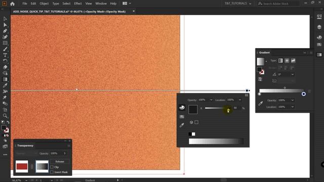The height and width of the screenshot is (182, 324).
Task: Select the white gradient stop in panel
Action: click(x=259, y=94)
